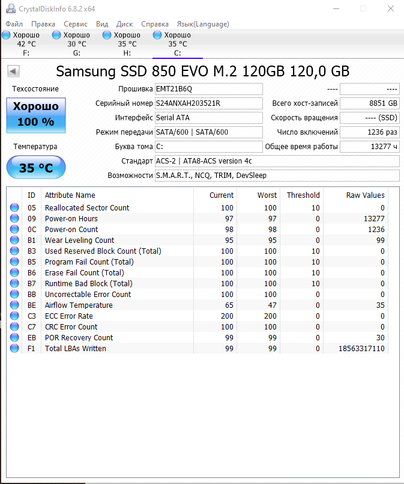The height and width of the screenshot is (484, 404).
Task: Open the Язык(Language) menu
Action: pos(203,24)
